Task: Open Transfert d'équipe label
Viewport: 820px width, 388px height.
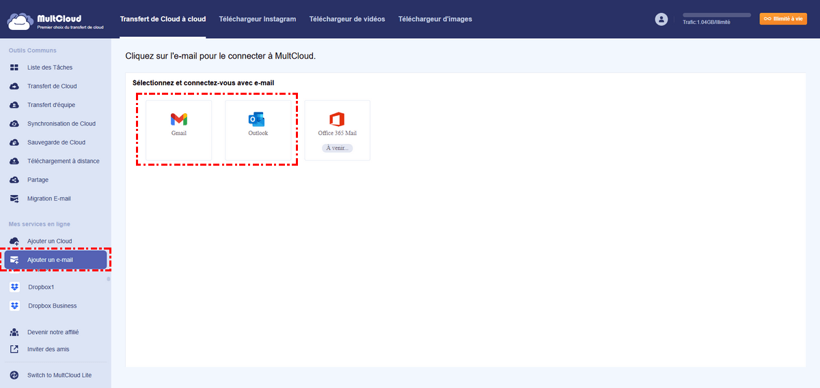Action: click(51, 105)
